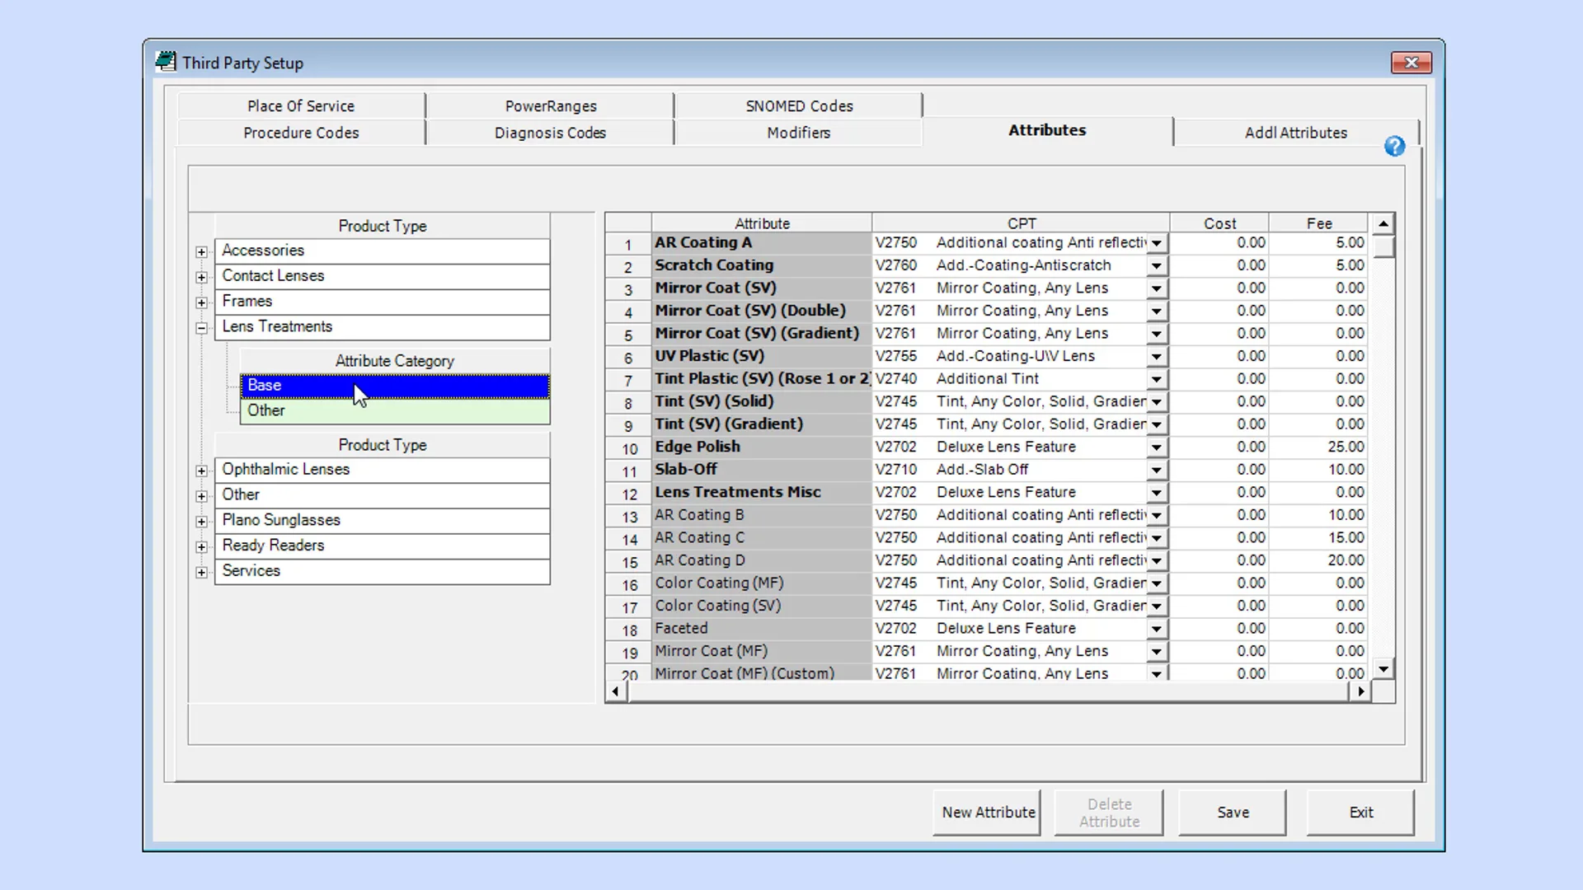This screenshot has height=890, width=1583.
Task: Open the CPT dropdown for Edge Polish
Action: (1156, 447)
